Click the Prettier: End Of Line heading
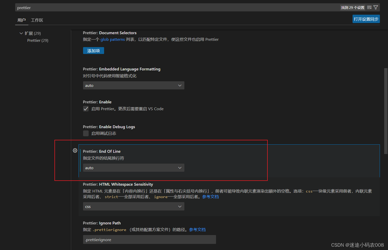This screenshot has height=250, width=388. pyautogui.click(x=102, y=151)
